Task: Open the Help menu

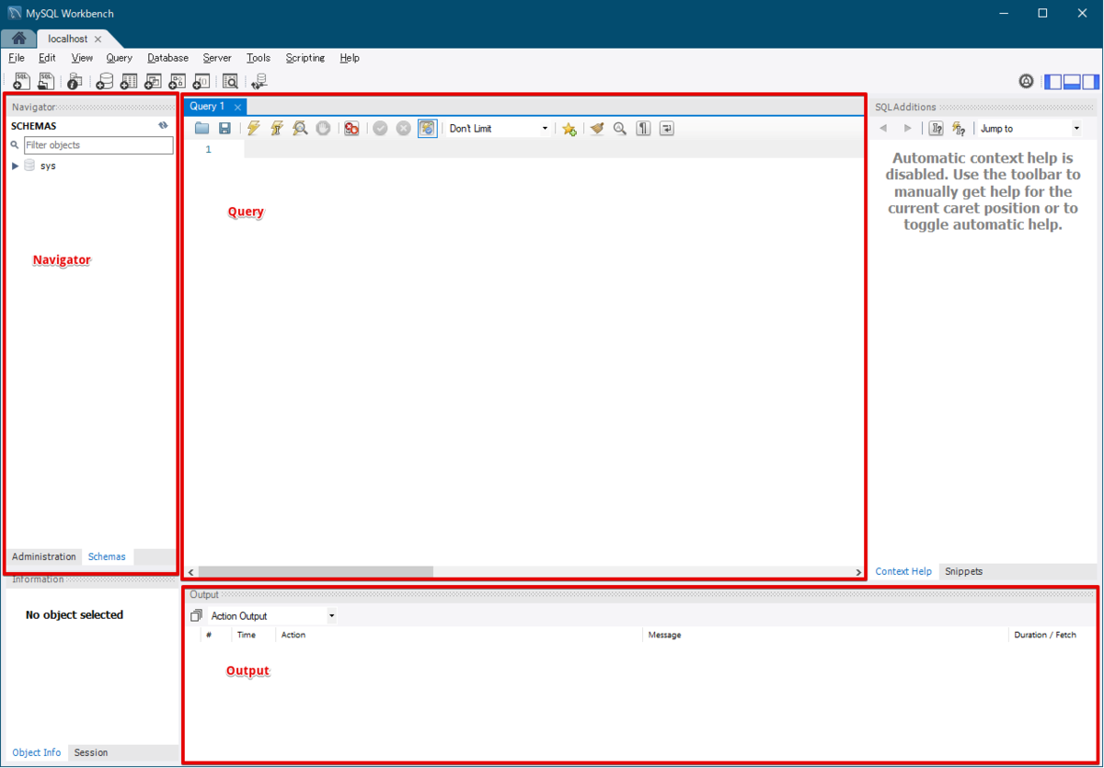Action: tap(350, 58)
